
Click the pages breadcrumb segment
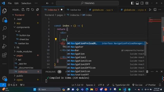tap(60, 15)
